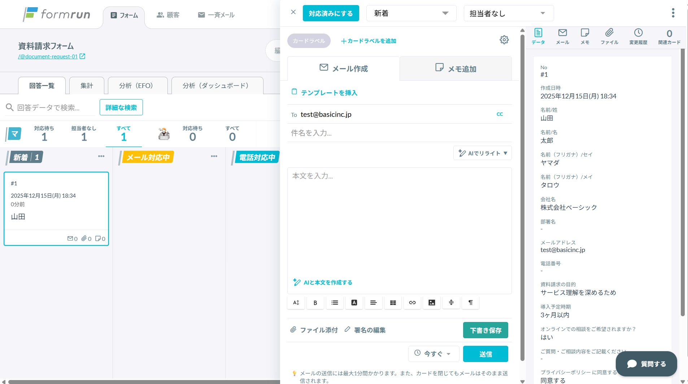The height and width of the screenshot is (384, 688).
Task: View the 変更履歴 change history panel
Action: click(x=638, y=36)
